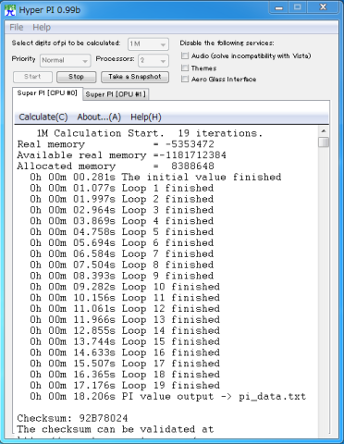344x444 pixels.
Task: Open the Priority dropdown showing Normal
Action: click(x=66, y=60)
